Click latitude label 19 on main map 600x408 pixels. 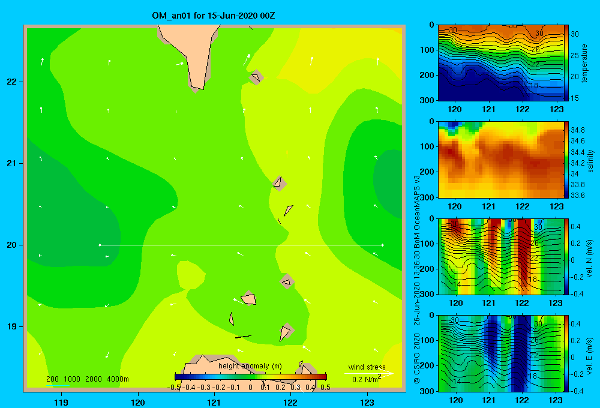click(x=11, y=326)
